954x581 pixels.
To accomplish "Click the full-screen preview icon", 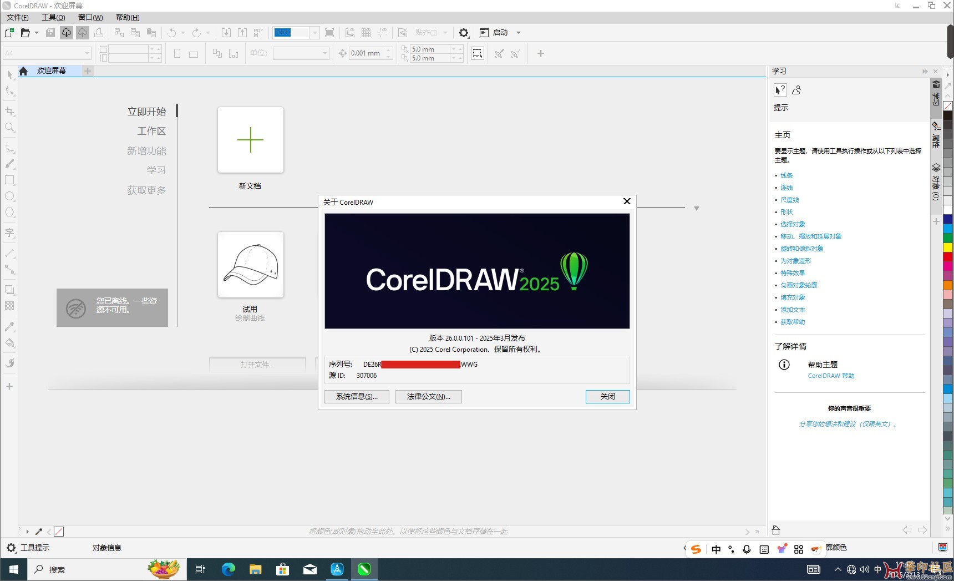I will pyautogui.click(x=329, y=33).
